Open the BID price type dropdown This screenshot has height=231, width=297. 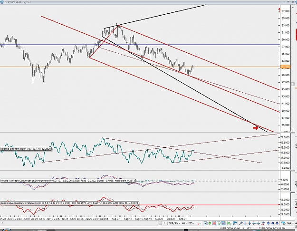coord(192,223)
